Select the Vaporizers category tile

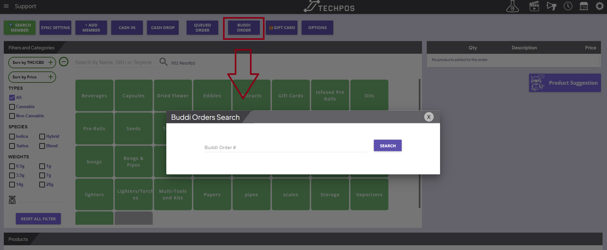coord(369,194)
